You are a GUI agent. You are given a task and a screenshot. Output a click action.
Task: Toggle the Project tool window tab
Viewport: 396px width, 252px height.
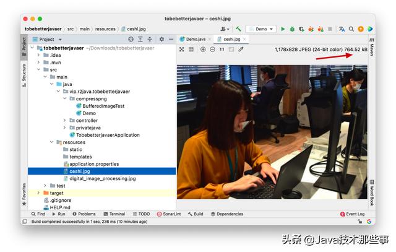(24, 47)
